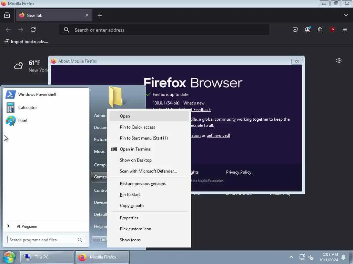Close the New Tab tab
The width and height of the screenshot is (353, 264).
pyautogui.click(x=87, y=15)
